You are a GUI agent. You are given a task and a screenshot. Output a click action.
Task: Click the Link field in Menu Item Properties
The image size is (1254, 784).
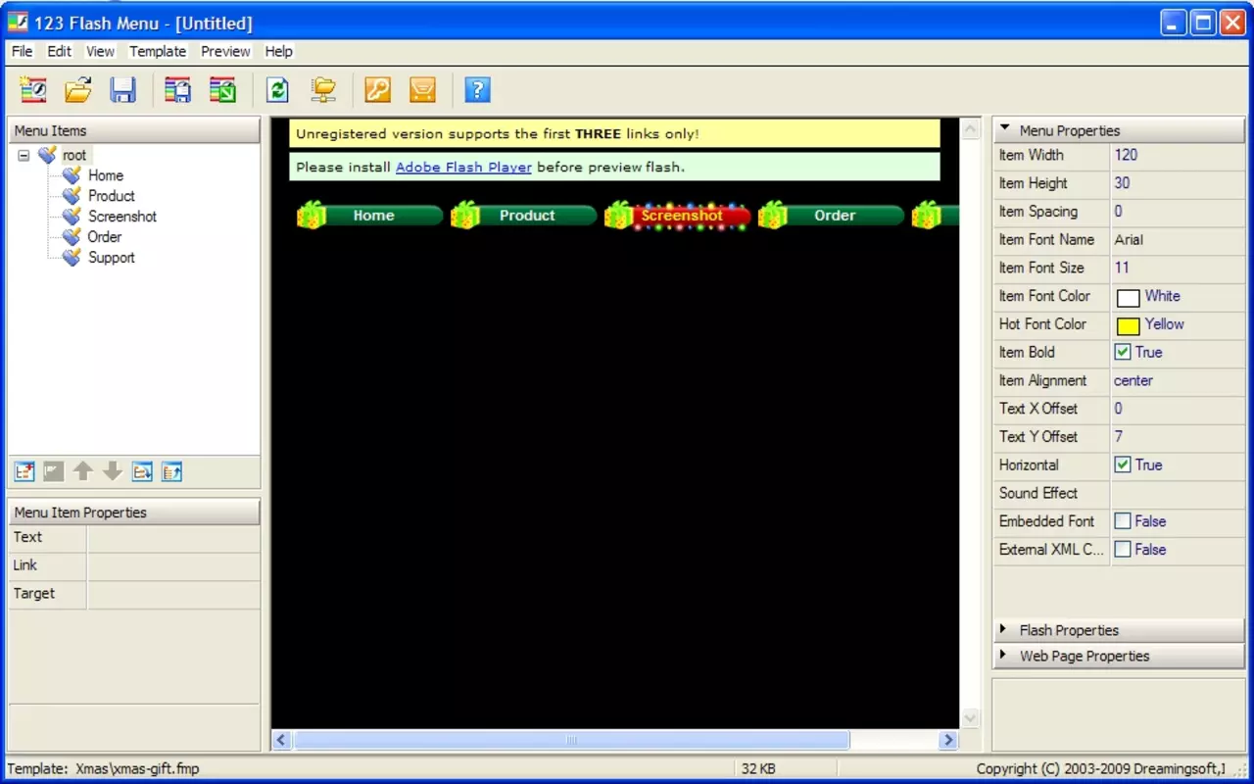tap(173, 565)
